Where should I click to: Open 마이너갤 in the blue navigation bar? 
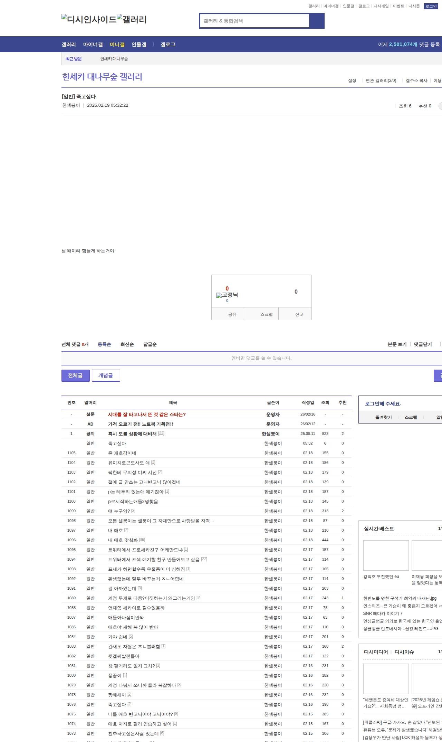[93, 45]
